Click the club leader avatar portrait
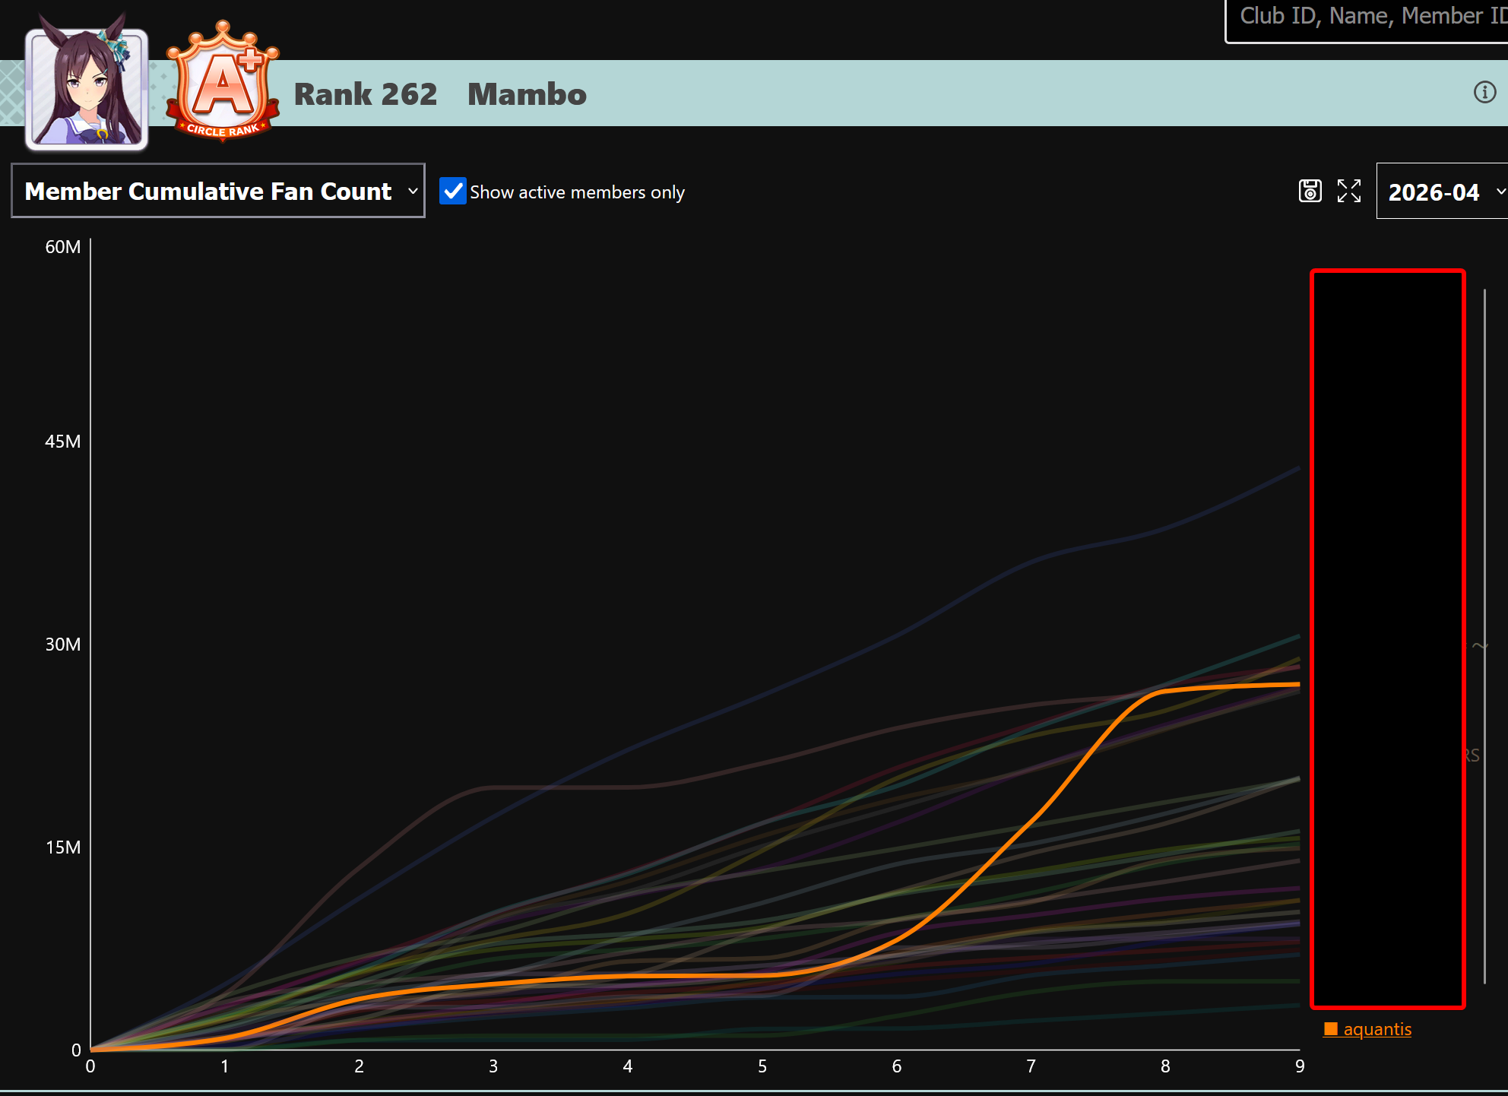This screenshot has width=1508, height=1096. (x=87, y=90)
